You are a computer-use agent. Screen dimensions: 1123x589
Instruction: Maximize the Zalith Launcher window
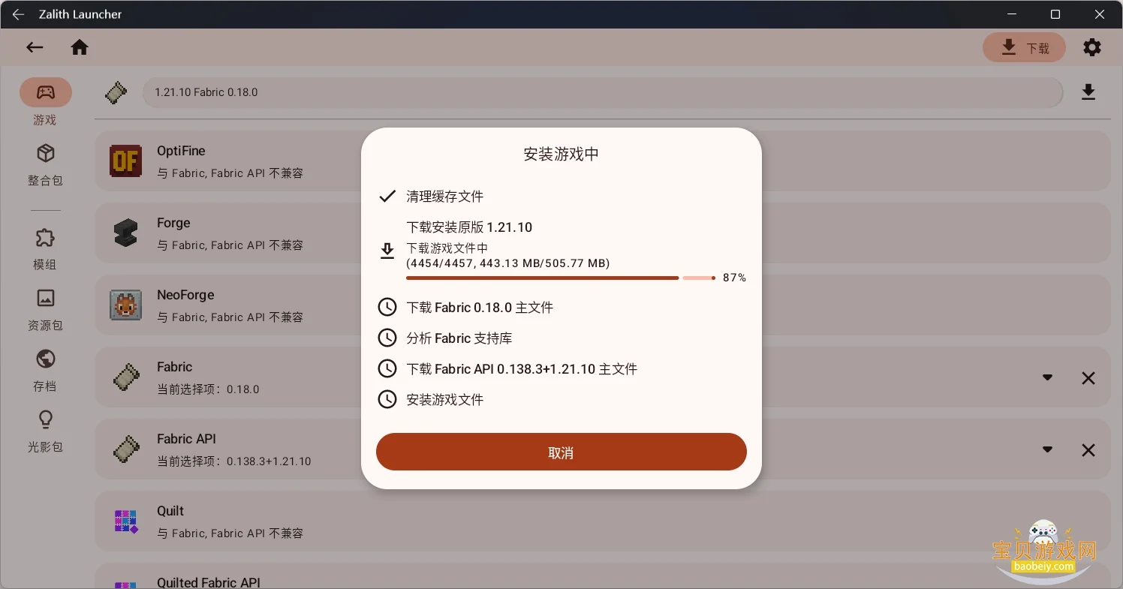pos(1055,14)
